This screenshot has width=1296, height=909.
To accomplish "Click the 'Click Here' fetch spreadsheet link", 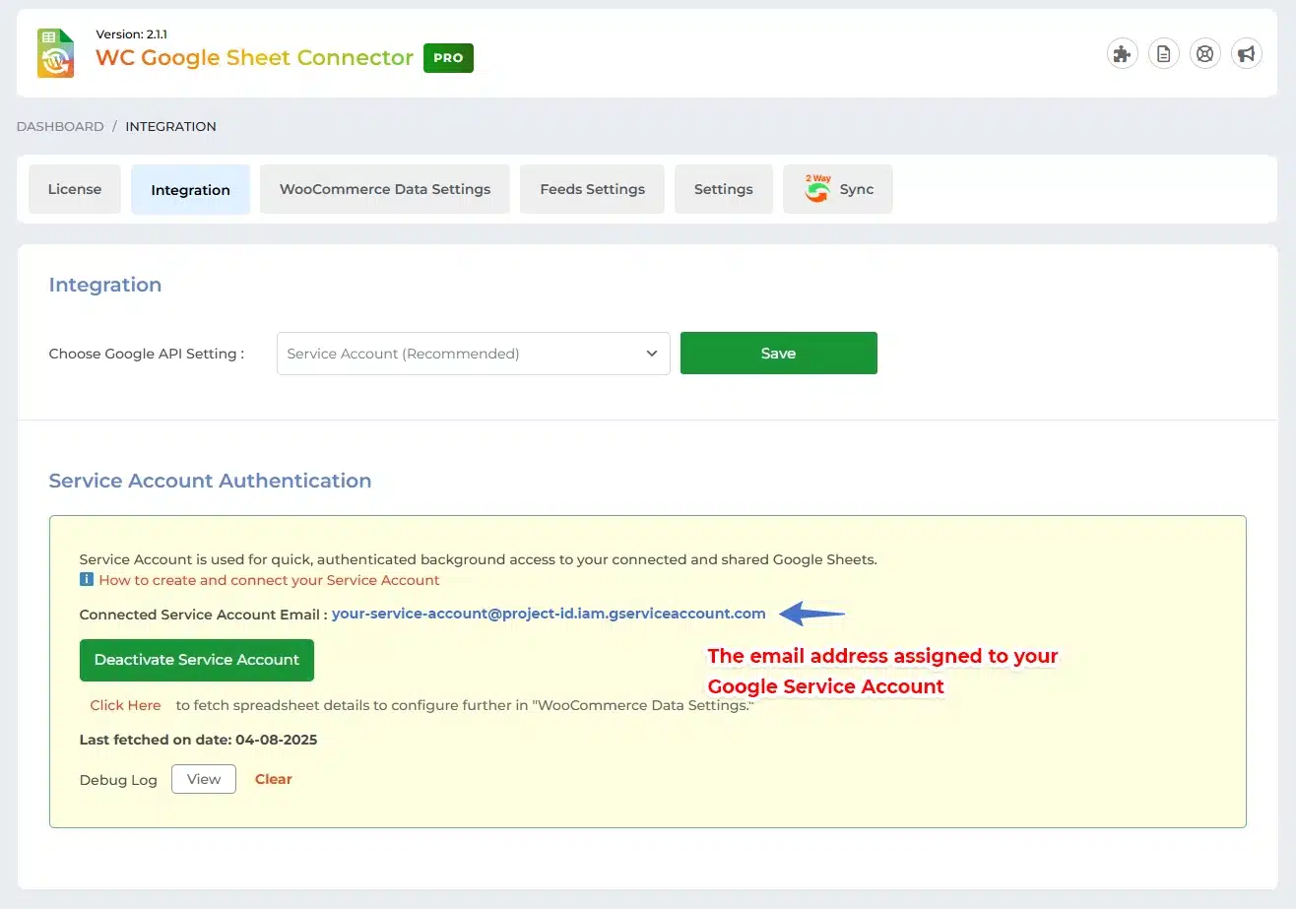I will 125,705.
